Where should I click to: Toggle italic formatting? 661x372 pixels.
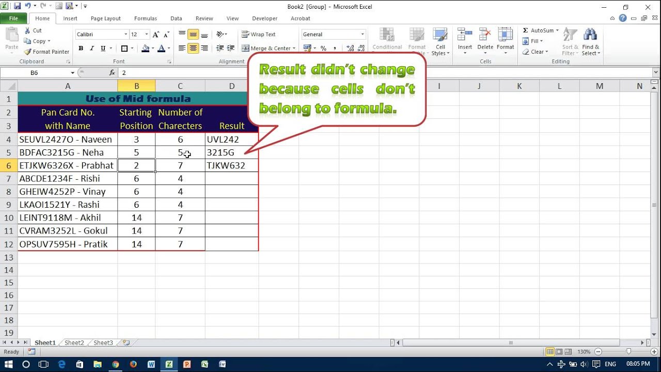(x=92, y=49)
